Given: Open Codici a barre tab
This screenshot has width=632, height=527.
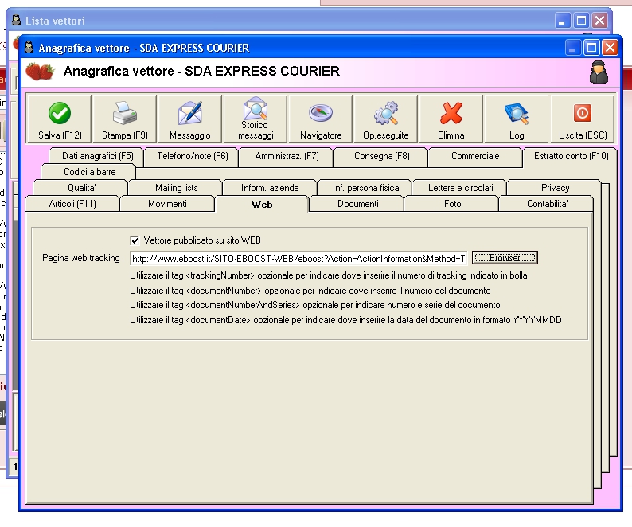Looking at the screenshot, I should [89, 172].
